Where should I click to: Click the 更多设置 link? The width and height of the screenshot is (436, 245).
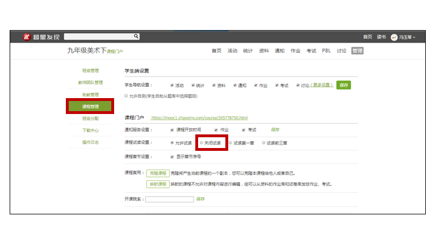[321, 85]
